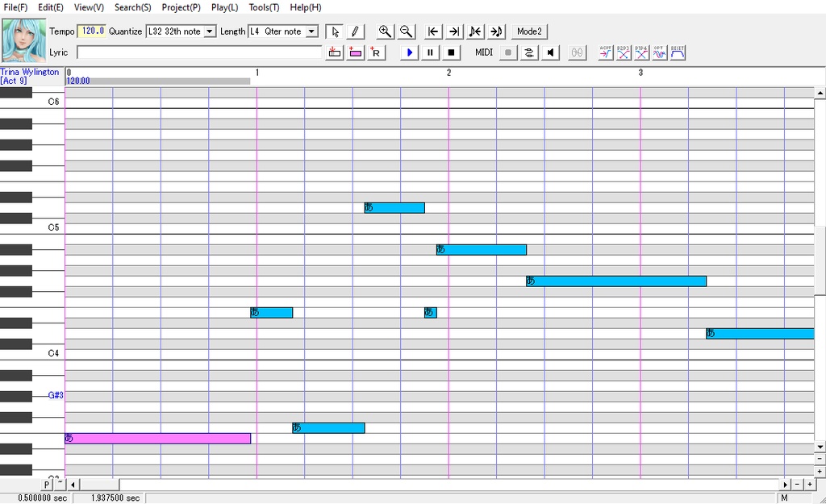Select the arrow pointer tool
The image size is (826, 504).
334,31
